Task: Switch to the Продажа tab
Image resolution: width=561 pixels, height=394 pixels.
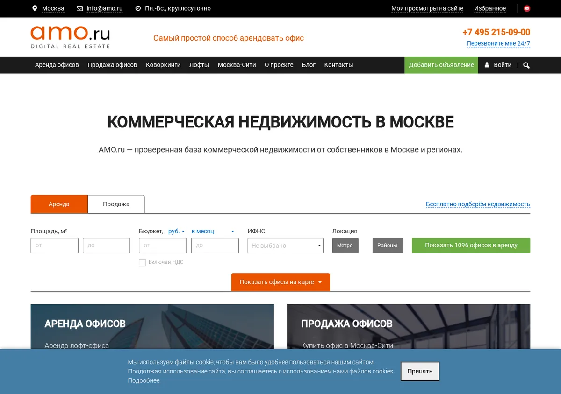Action: point(116,204)
